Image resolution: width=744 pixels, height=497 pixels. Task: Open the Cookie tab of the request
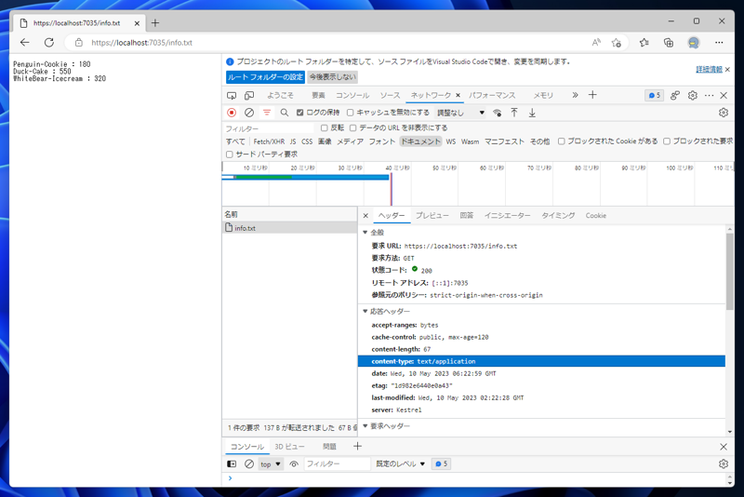(595, 216)
